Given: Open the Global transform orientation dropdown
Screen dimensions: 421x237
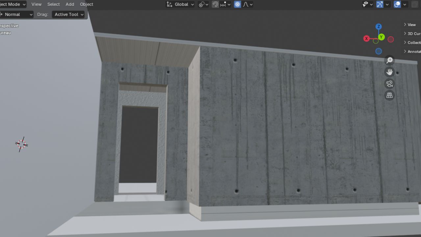Looking at the screenshot, I should click(x=180, y=4).
